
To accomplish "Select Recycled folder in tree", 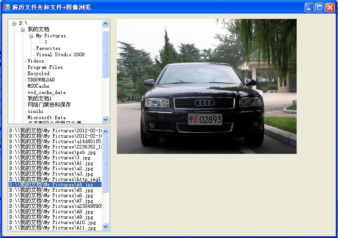I will coord(38,73).
